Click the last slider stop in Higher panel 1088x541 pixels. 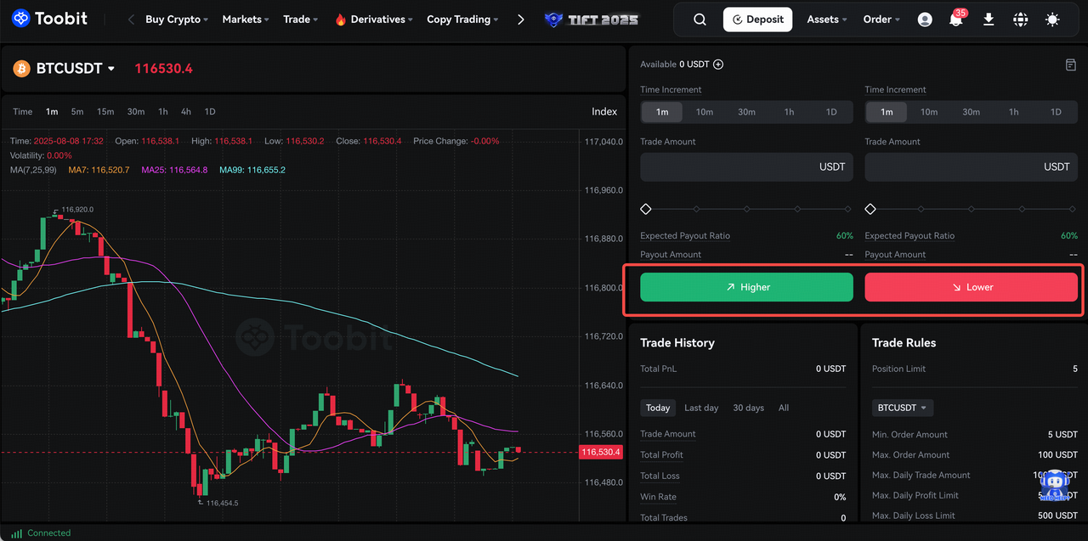point(847,209)
